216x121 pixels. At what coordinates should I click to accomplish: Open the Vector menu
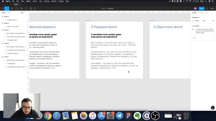(x=35, y=1)
